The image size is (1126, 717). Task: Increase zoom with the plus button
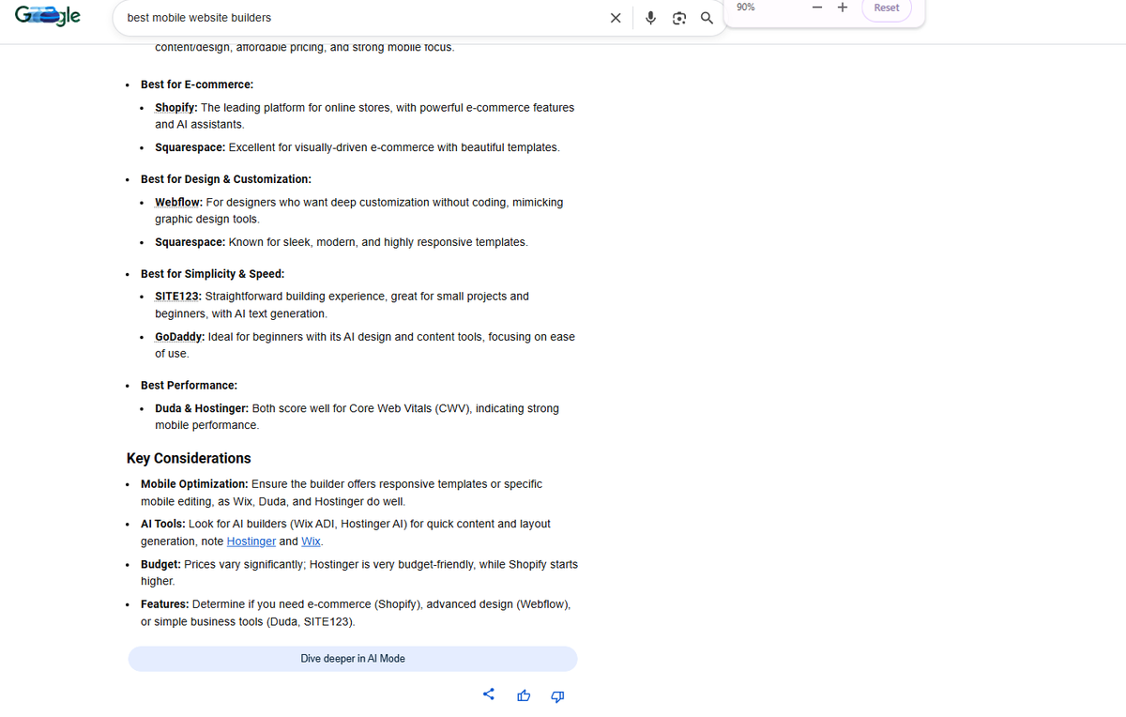(842, 8)
